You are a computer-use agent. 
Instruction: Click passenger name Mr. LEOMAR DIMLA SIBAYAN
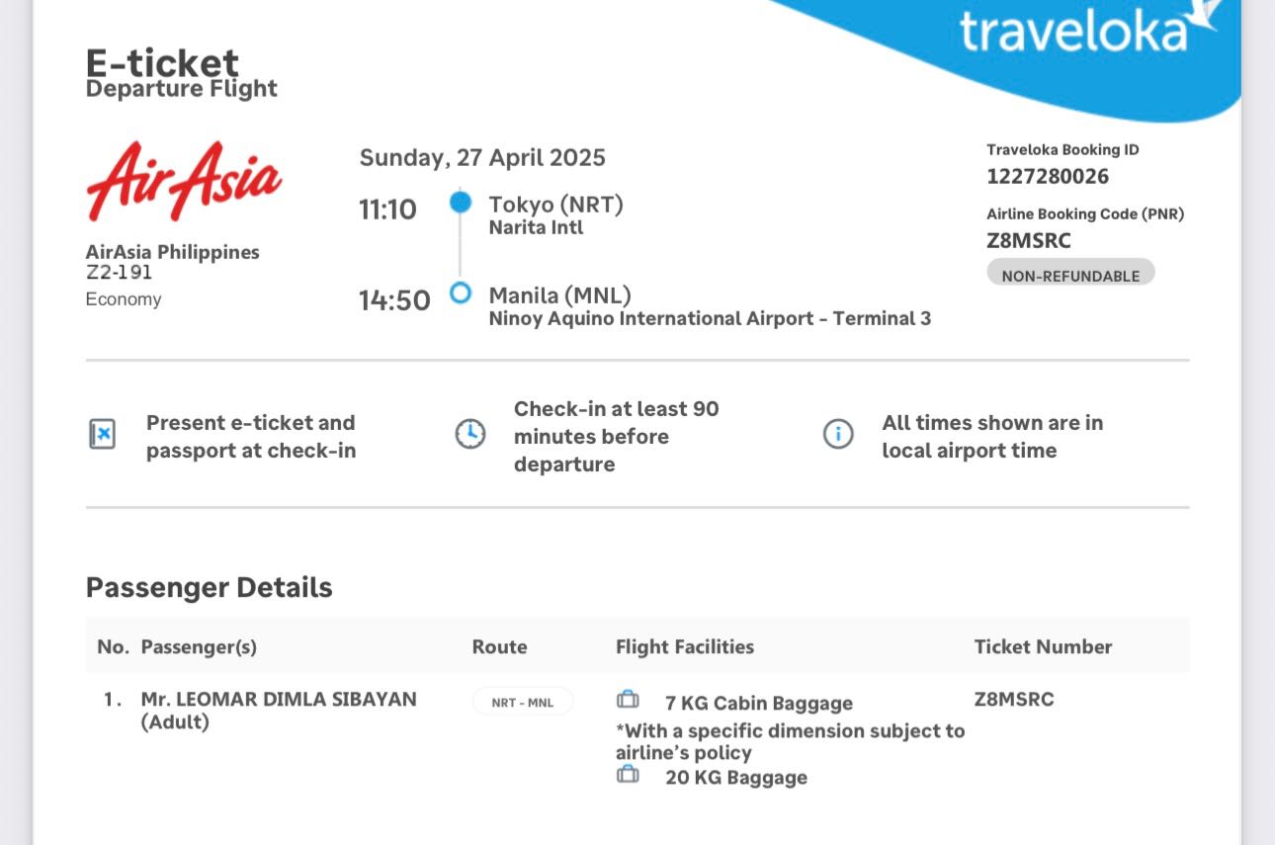click(x=279, y=700)
